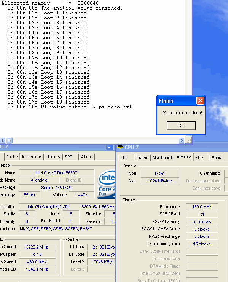Click FSB:DRAM ratio value 1:1

click(x=202, y=214)
